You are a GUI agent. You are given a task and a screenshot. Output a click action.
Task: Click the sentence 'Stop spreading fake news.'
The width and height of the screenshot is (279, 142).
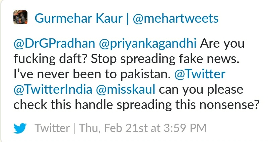point(165,59)
